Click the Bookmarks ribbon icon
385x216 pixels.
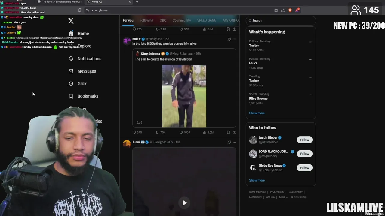(x=71, y=96)
